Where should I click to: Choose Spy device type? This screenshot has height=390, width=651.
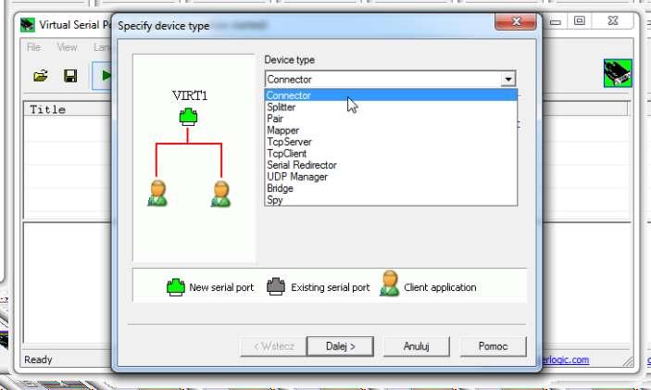[391, 200]
